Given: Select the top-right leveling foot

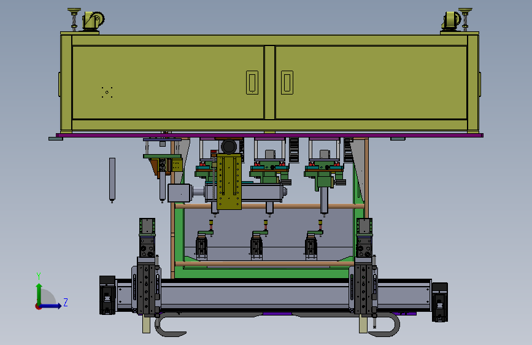Looking at the screenshot, I should [x=465, y=20].
